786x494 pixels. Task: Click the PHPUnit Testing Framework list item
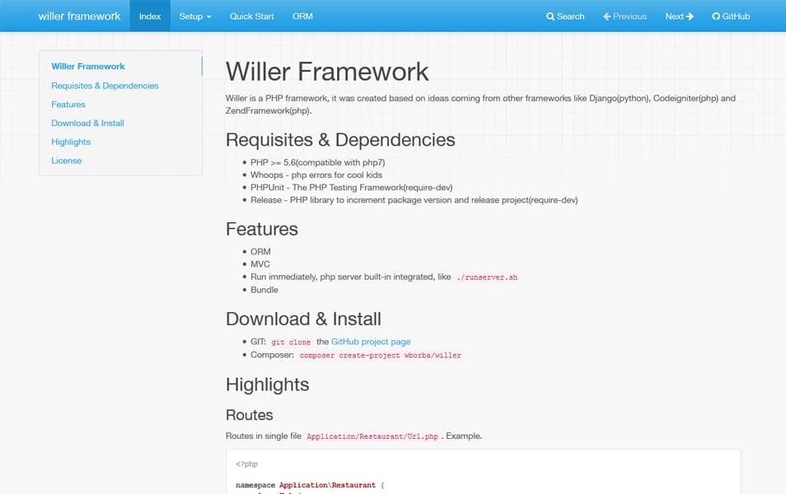click(352, 188)
